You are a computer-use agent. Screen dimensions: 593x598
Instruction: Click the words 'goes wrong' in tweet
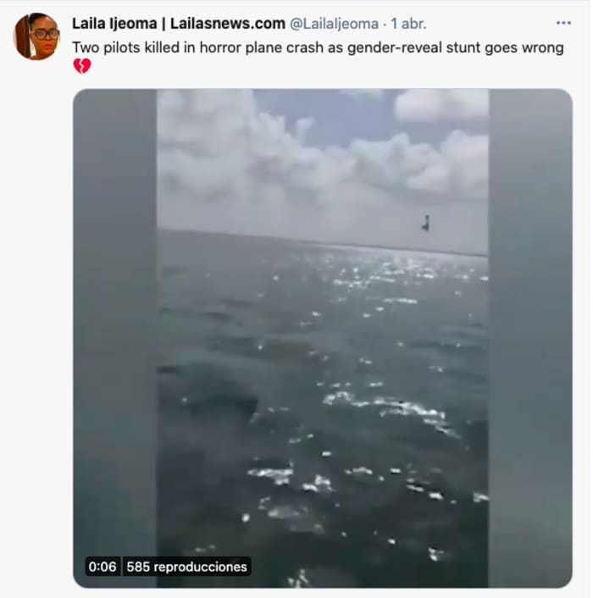pyautogui.click(x=524, y=47)
